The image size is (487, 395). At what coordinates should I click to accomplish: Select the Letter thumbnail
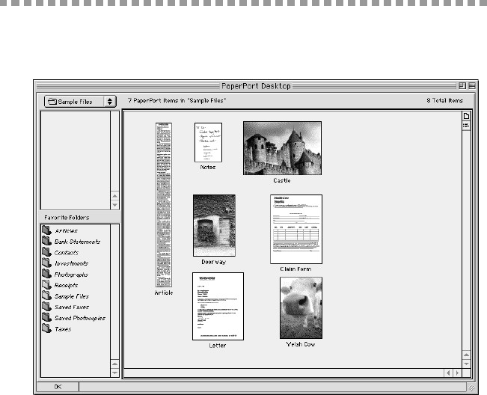pyautogui.click(x=218, y=307)
